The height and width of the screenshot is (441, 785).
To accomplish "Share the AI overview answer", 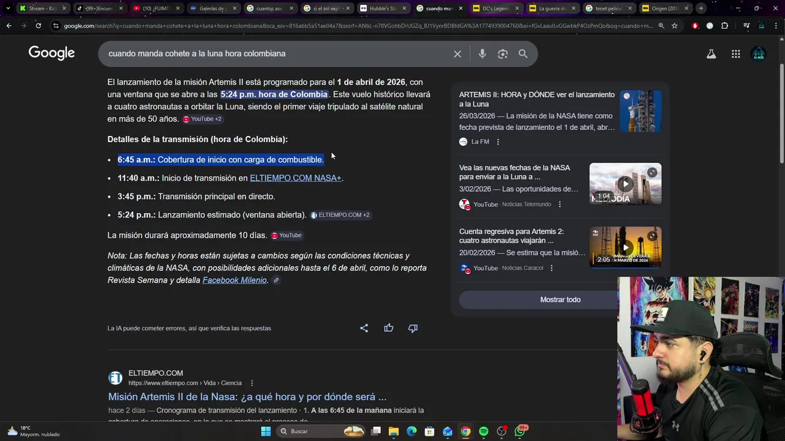I will coord(364,328).
